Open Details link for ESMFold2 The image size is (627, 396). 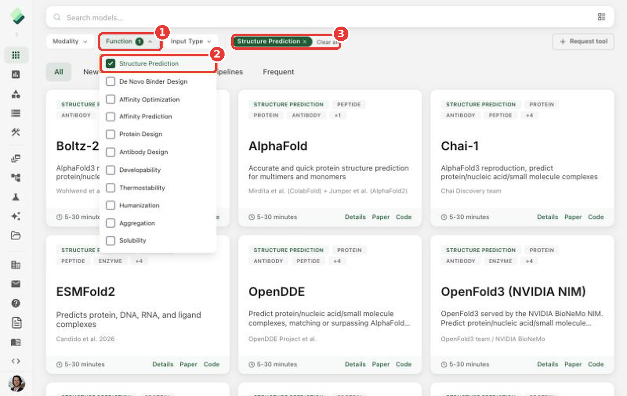pyautogui.click(x=163, y=364)
